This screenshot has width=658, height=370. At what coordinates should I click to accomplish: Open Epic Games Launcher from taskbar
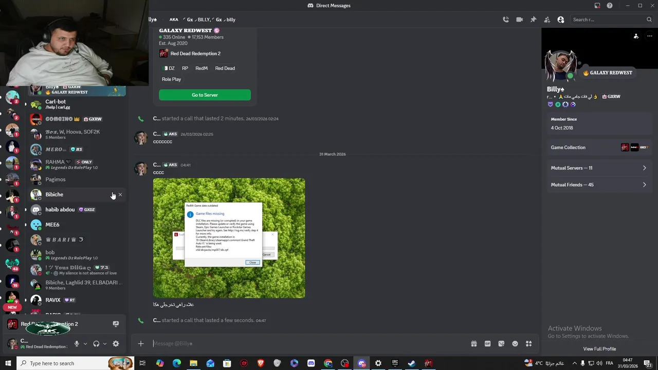[395, 363]
